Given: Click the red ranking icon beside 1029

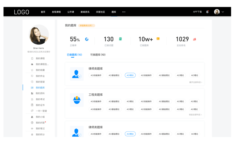Looking at the screenshot, I should click(195, 39).
